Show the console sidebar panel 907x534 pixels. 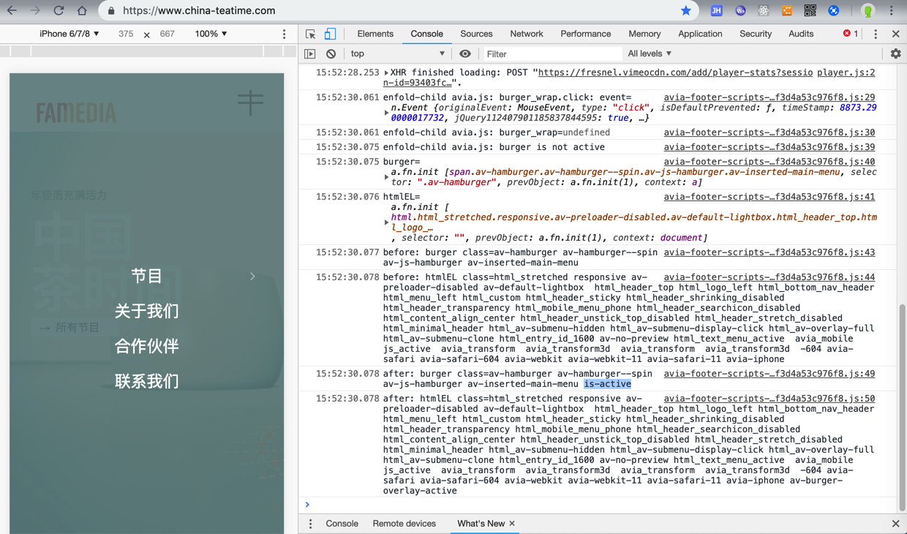coord(310,54)
